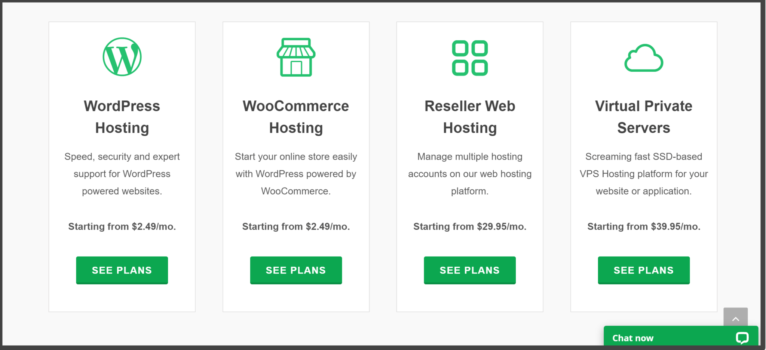
Task: See plans for Virtual Private Servers
Action: [x=644, y=270]
